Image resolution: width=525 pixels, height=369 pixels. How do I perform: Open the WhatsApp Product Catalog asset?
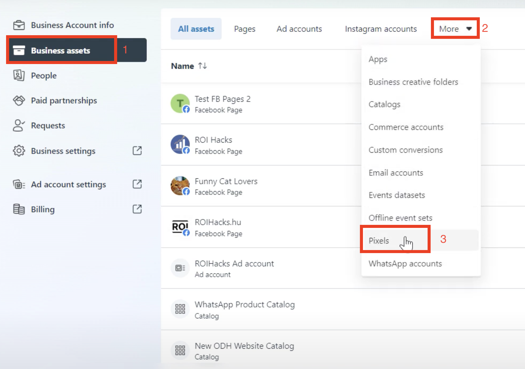tap(245, 305)
